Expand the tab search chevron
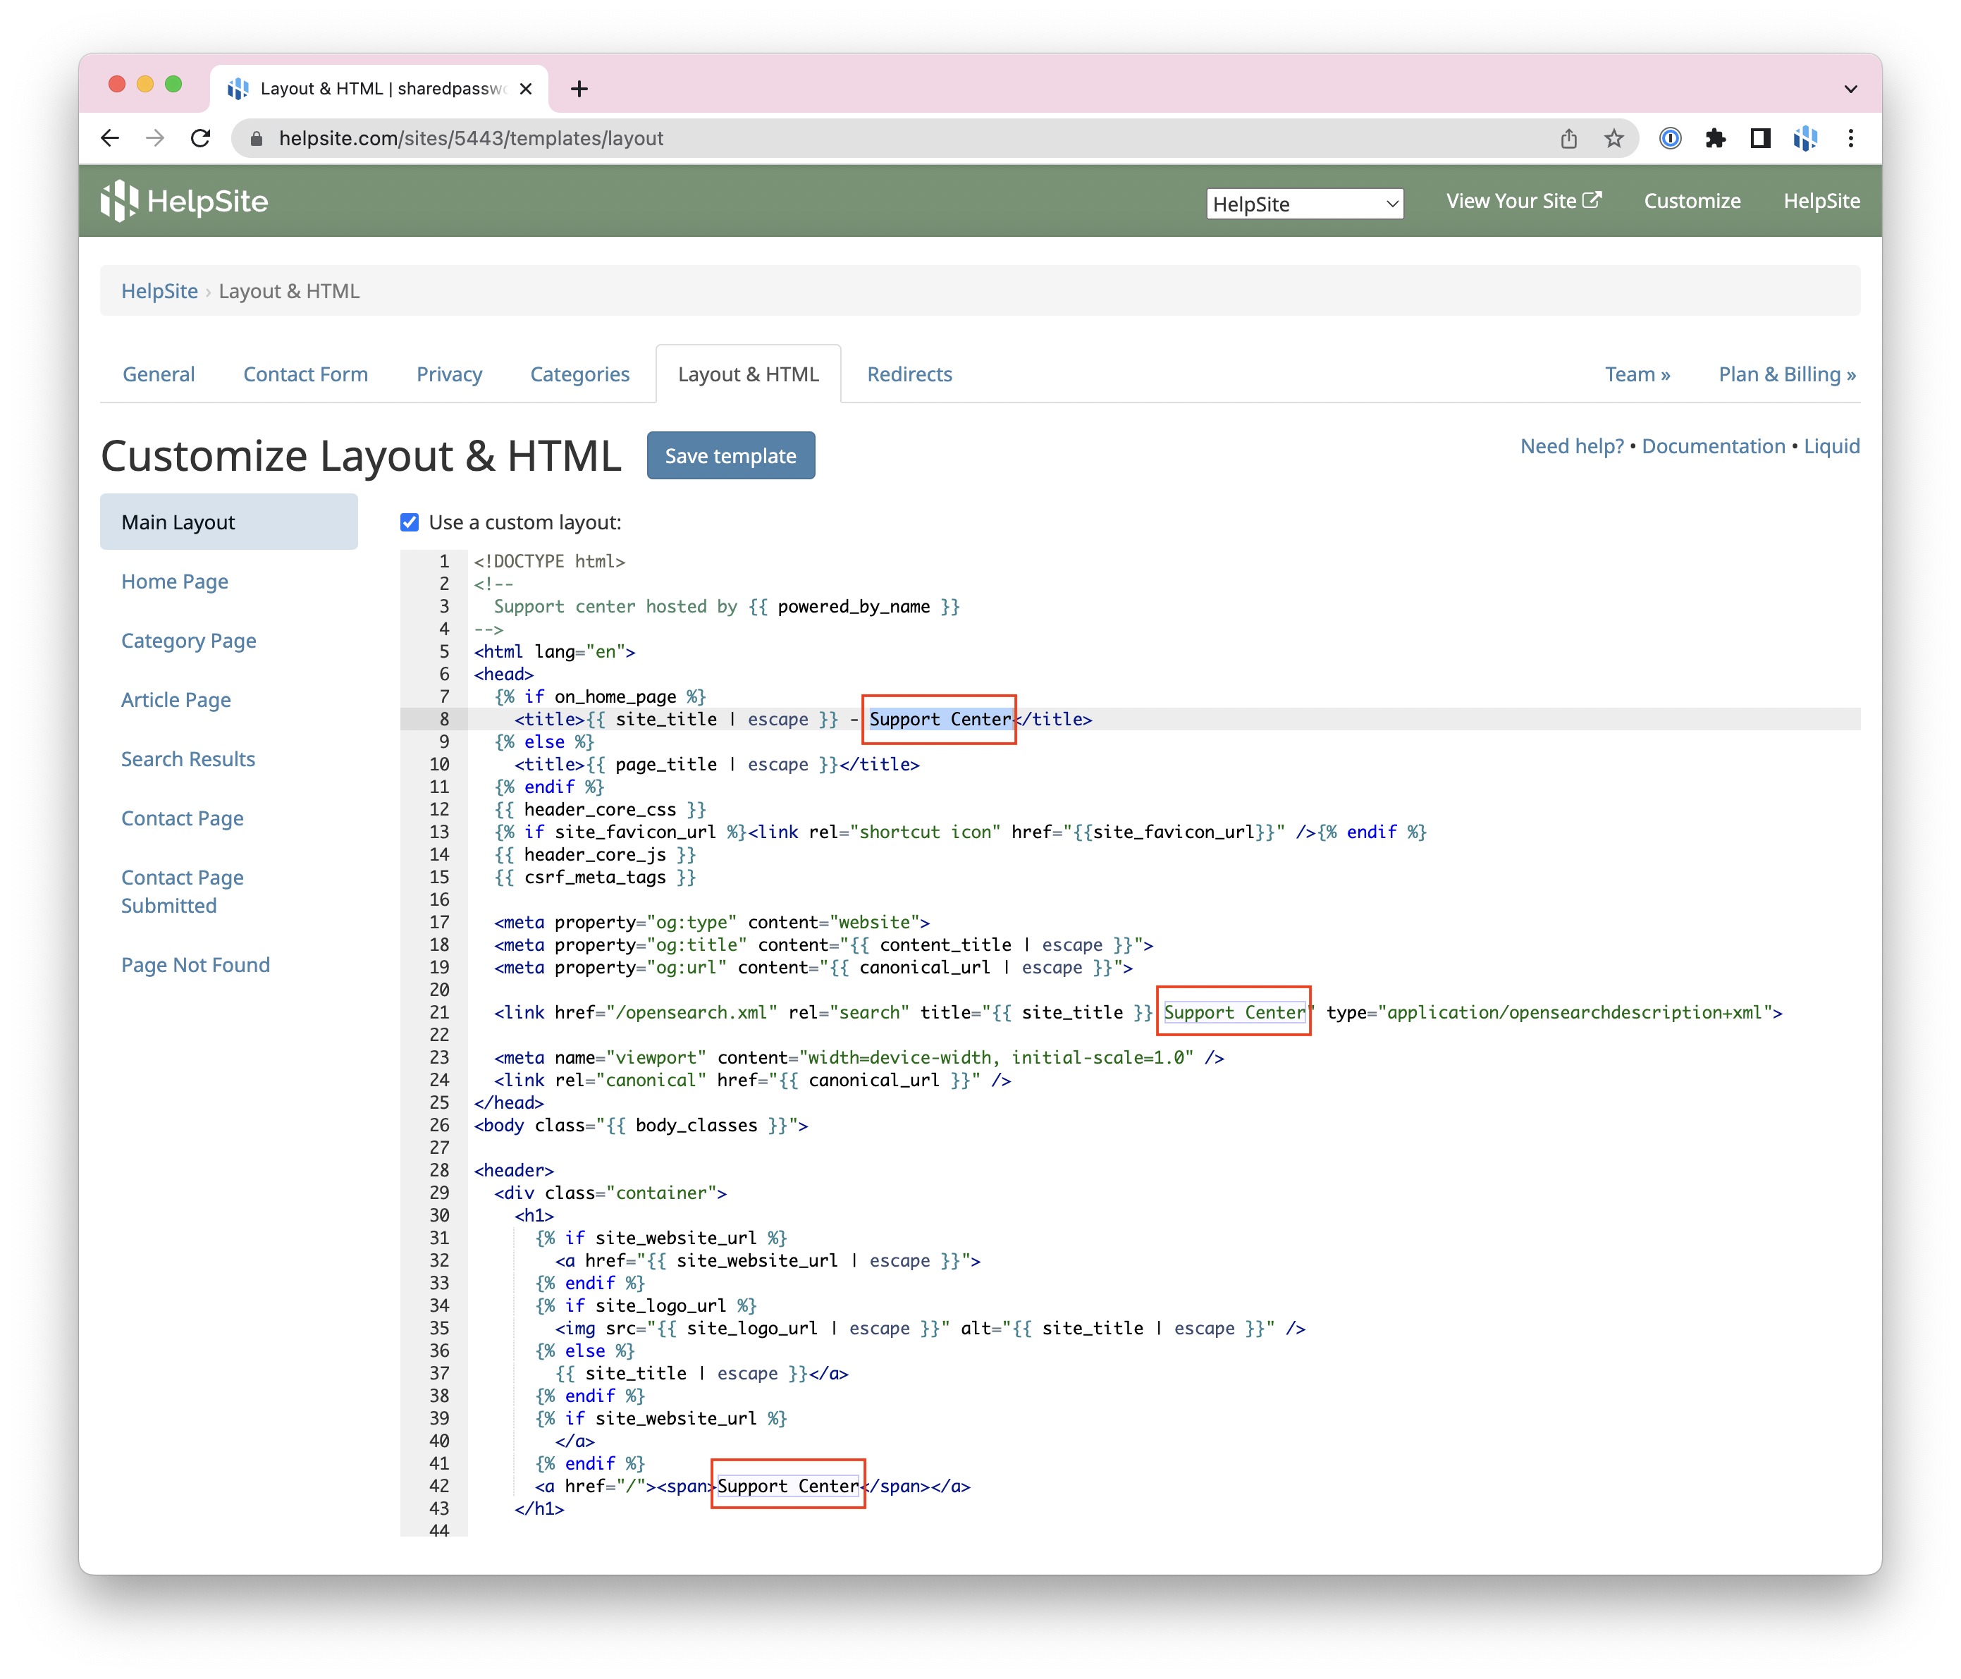 [1850, 89]
